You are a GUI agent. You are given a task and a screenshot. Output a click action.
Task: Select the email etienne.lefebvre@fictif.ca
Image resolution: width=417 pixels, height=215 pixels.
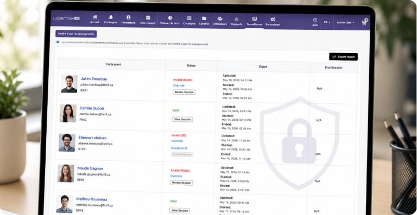coord(95,144)
